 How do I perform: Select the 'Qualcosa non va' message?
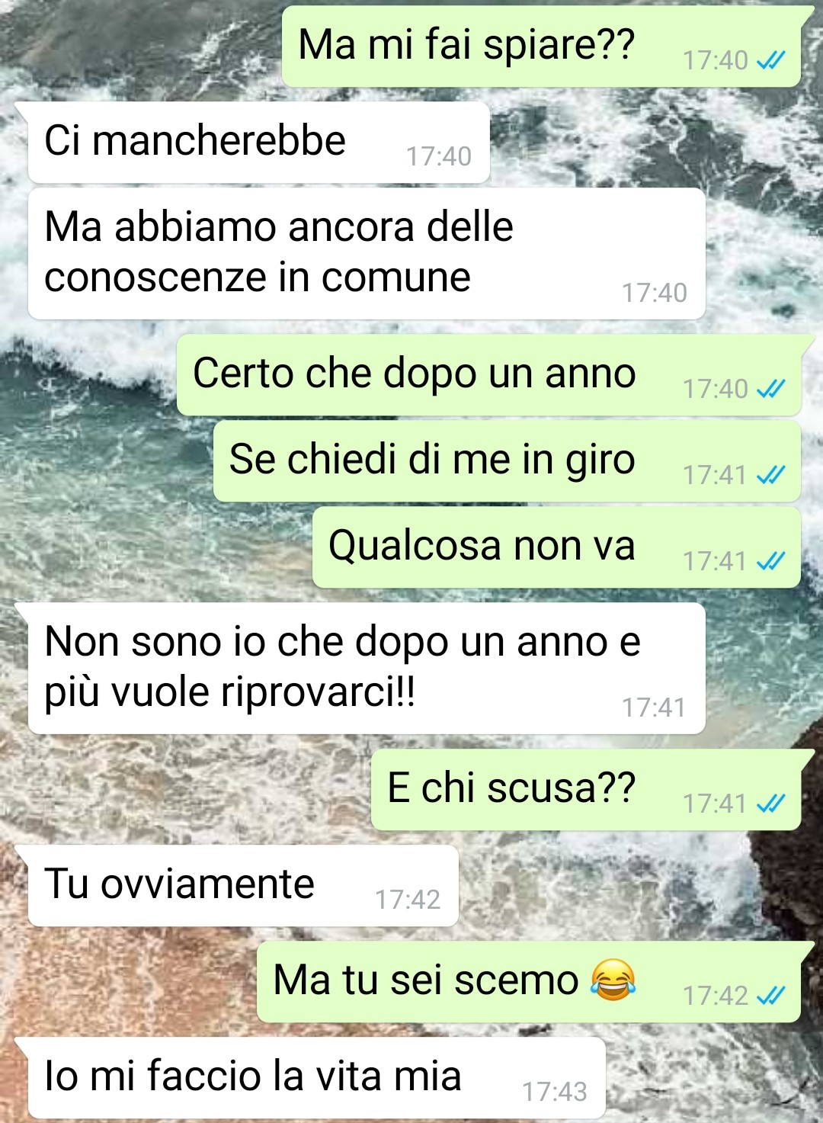click(556, 547)
